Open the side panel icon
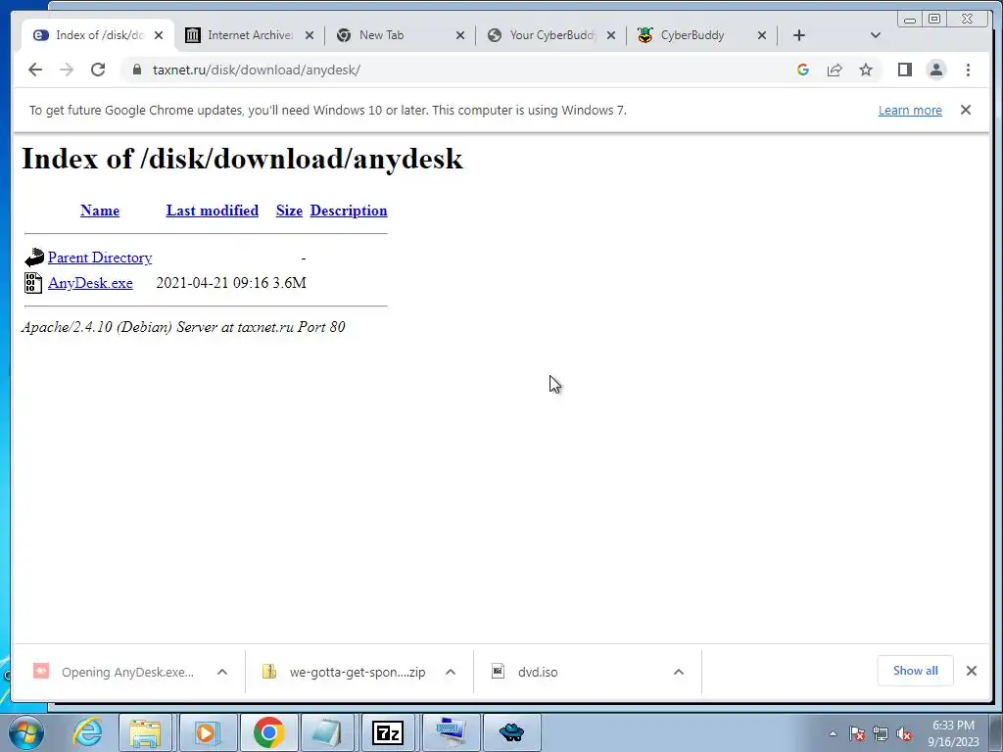 click(x=904, y=70)
